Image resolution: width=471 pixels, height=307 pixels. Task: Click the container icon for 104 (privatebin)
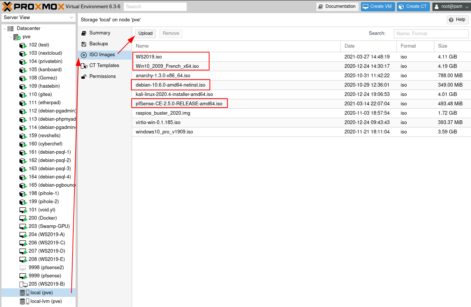[x=23, y=61]
